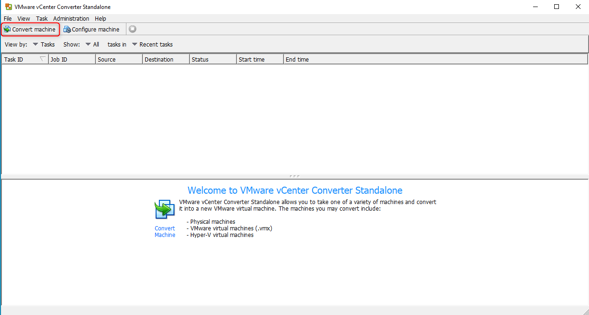Open the File menu

[8, 18]
